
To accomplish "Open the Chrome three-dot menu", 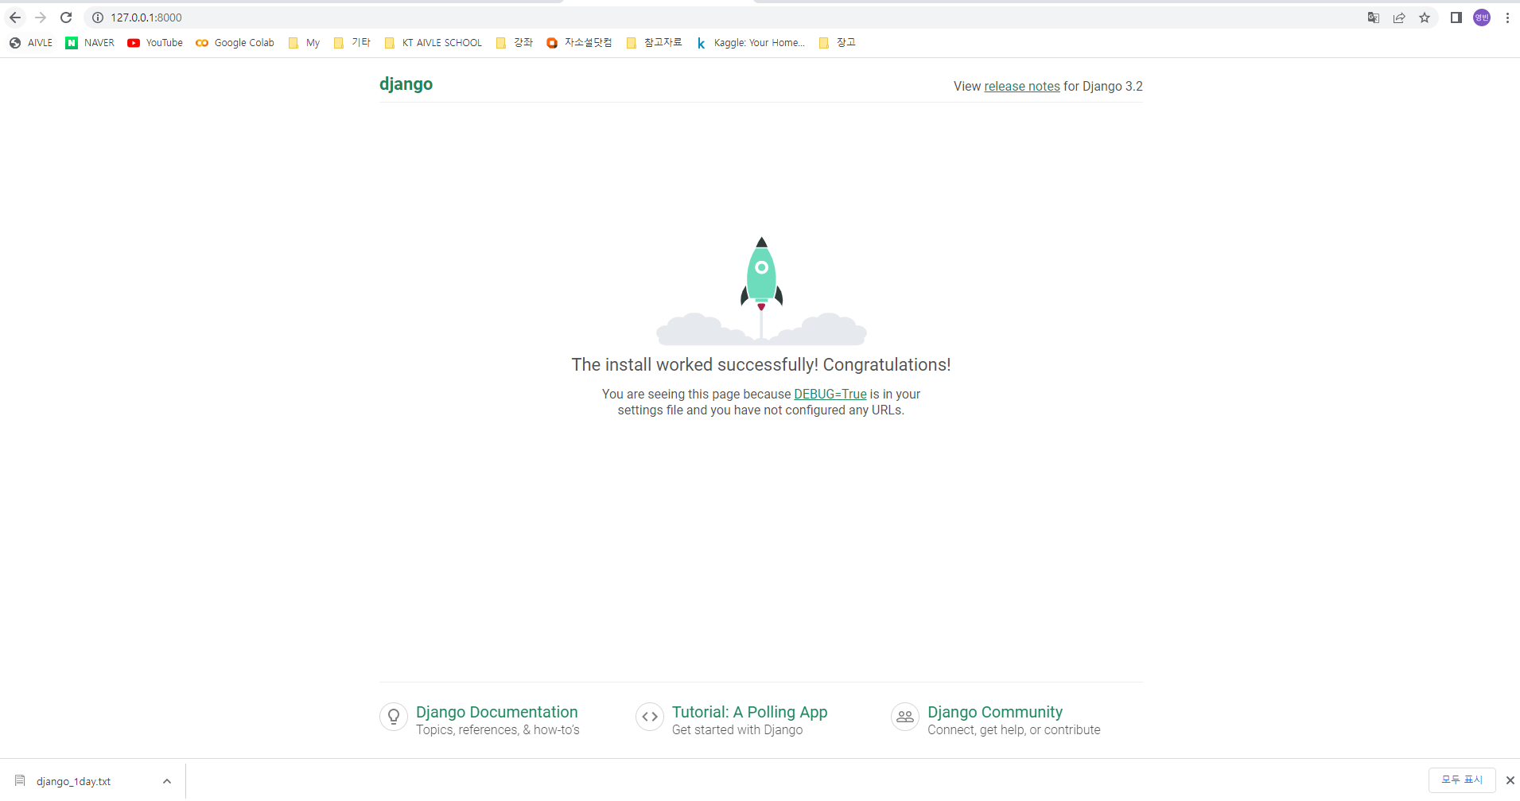I will (1507, 17).
